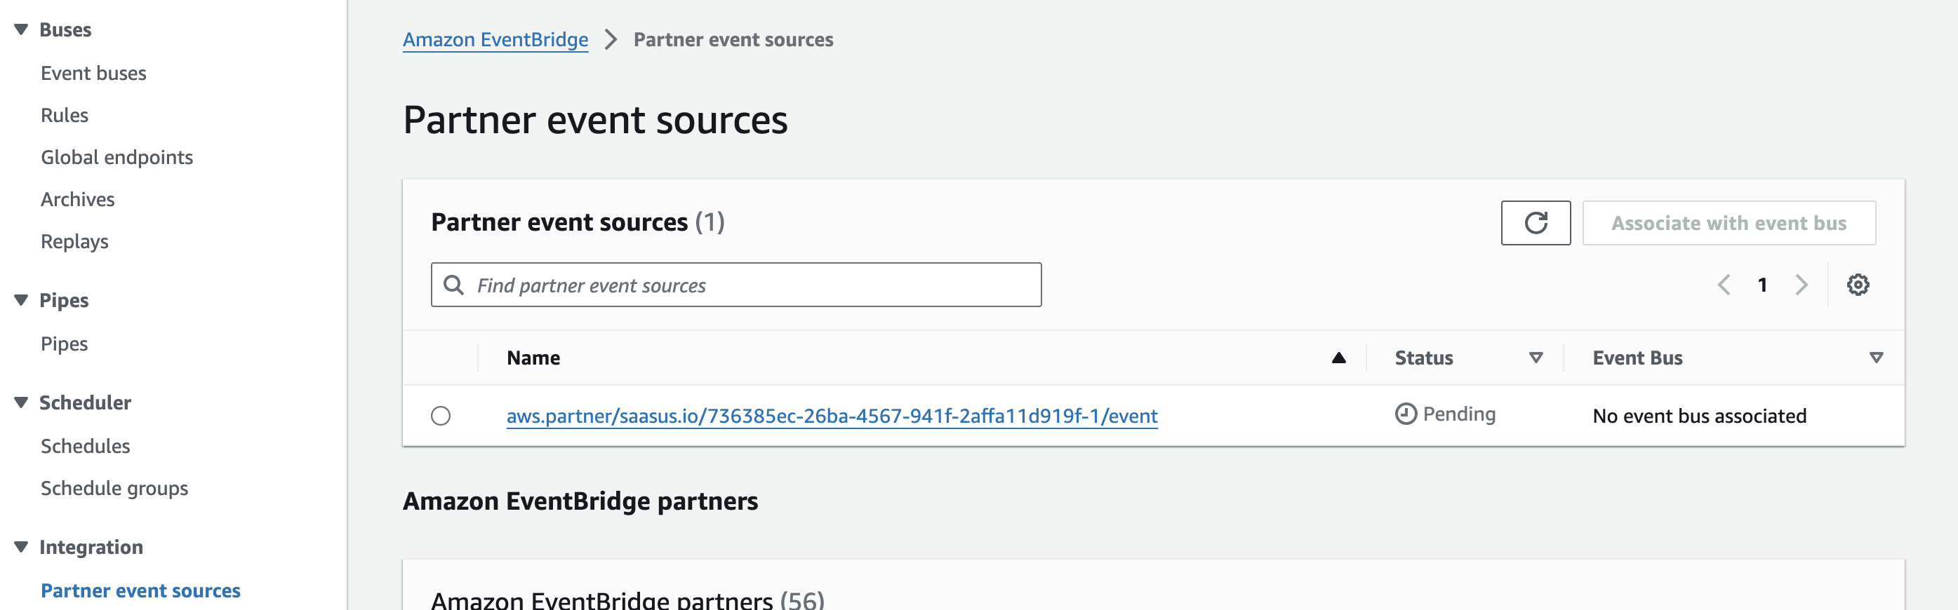Click page number 1
The image size is (1958, 610).
coord(1762,285)
